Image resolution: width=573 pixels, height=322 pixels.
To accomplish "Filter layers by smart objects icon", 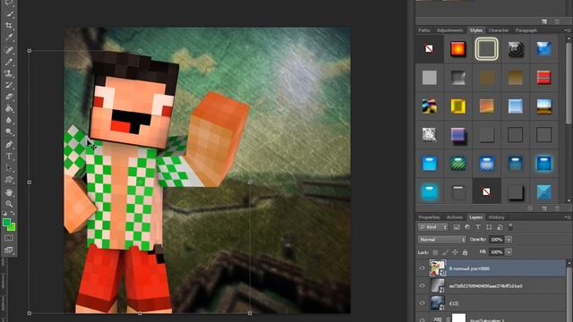I will click(x=500, y=227).
